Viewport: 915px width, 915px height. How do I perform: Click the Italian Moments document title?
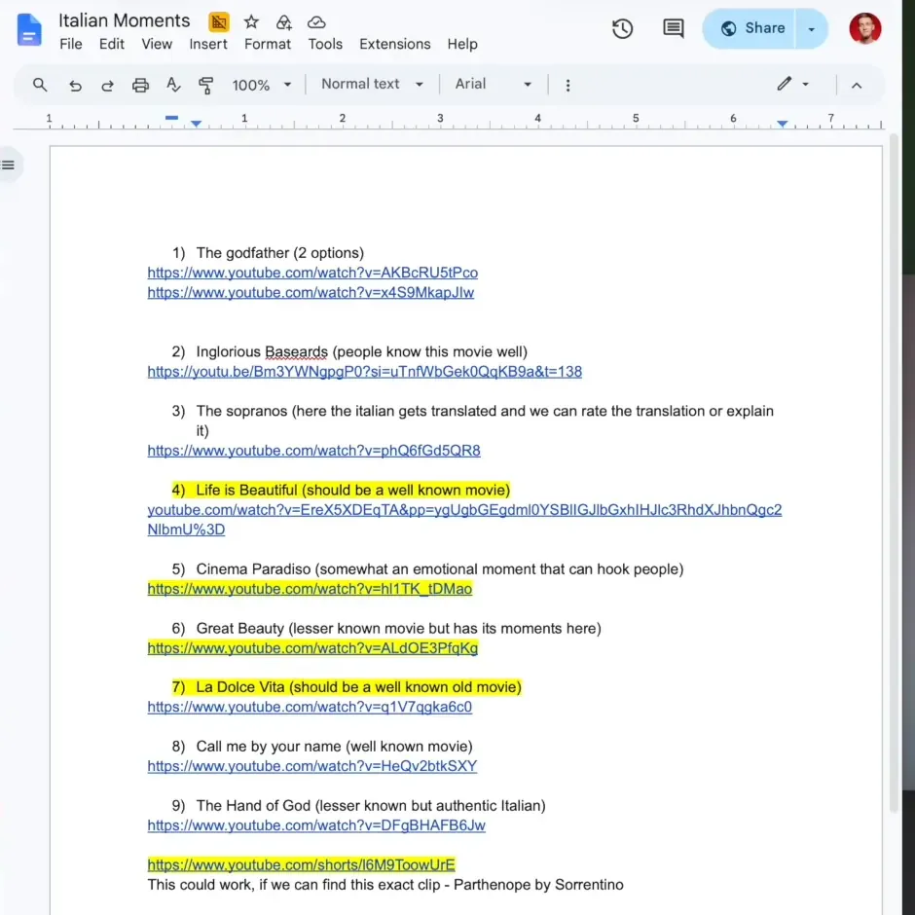[x=124, y=21]
